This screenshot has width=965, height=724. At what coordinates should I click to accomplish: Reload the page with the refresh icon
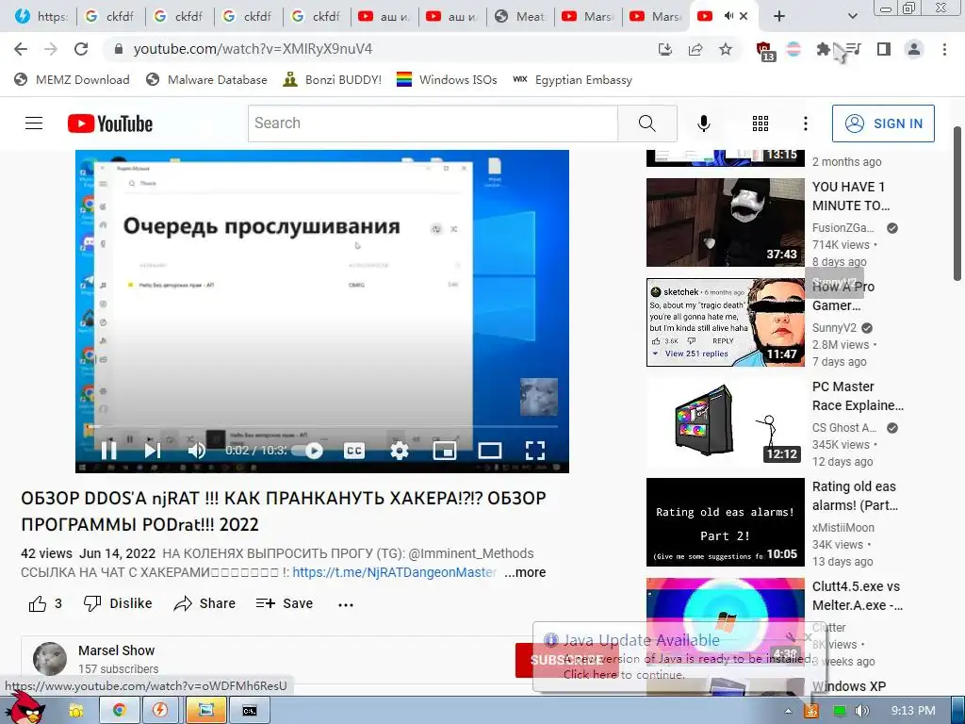81,49
